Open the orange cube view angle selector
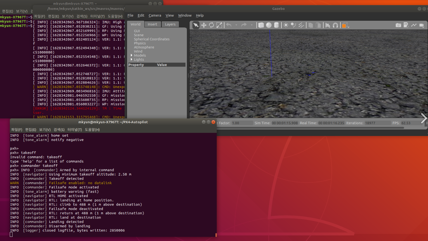 [345, 25]
